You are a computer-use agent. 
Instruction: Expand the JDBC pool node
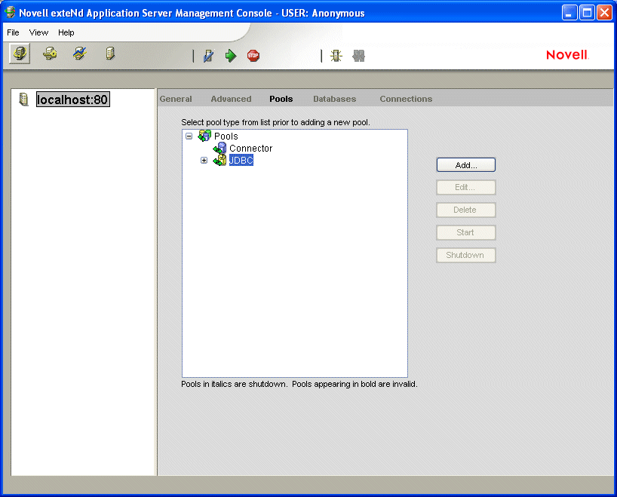(204, 160)
